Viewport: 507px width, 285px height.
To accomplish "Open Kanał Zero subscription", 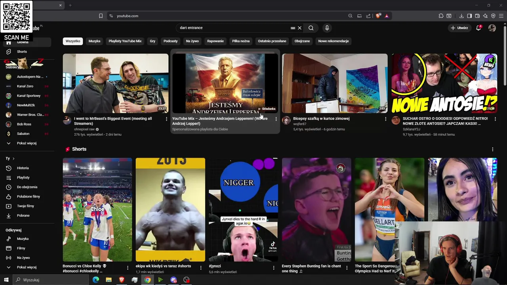I will tap(25, 86).
